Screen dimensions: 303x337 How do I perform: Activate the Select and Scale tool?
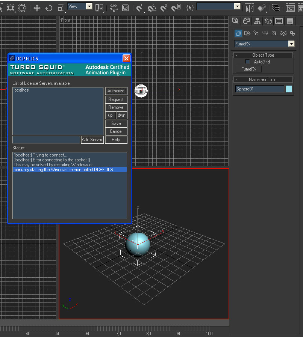click(x=61, y=8)
